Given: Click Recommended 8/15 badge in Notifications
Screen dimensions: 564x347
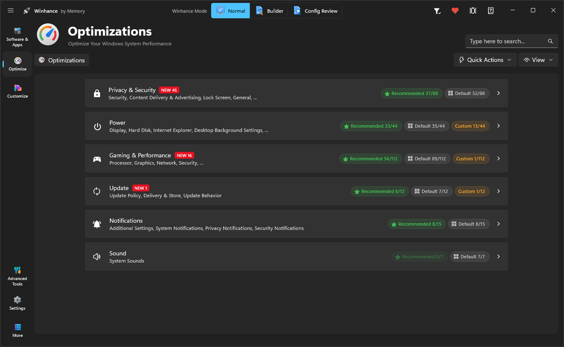Looking at the screenshot, I should (417, 224).
